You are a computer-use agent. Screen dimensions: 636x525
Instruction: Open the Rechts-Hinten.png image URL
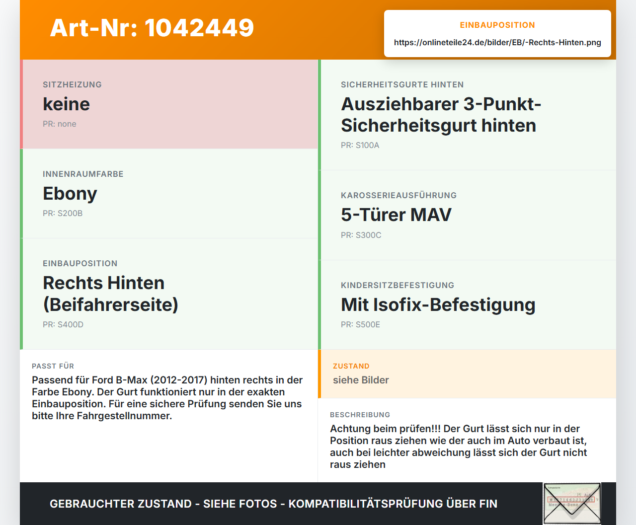tap(497, 42)
